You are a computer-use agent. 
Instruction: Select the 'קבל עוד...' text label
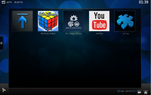pyautogui.click(x=125, y=34)
